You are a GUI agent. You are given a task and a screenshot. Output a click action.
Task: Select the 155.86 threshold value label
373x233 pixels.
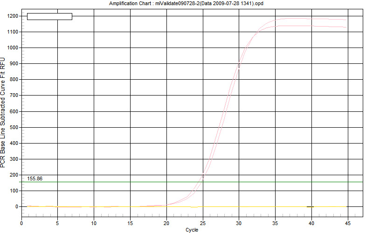(35, 178)
